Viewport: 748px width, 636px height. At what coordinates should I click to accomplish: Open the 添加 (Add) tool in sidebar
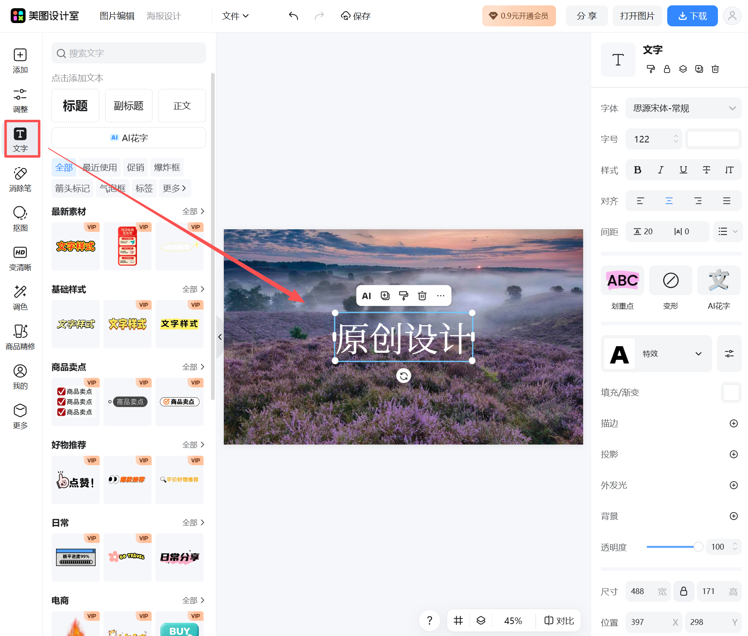pos(20,61)
